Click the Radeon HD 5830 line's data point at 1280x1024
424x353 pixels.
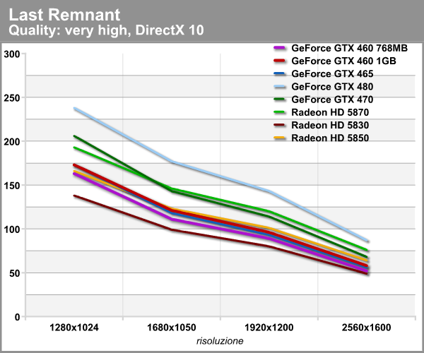pyautogui.click(x=74, y=196)
